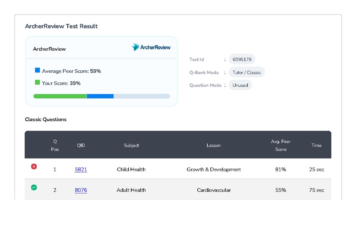
Task: Click the green correct icon on question 2
Action: tap(34, 187)
